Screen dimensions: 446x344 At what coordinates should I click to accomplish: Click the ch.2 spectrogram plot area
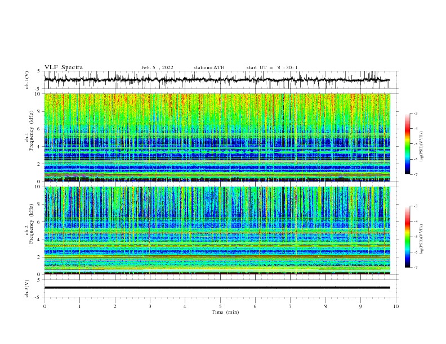click(217, 230)
